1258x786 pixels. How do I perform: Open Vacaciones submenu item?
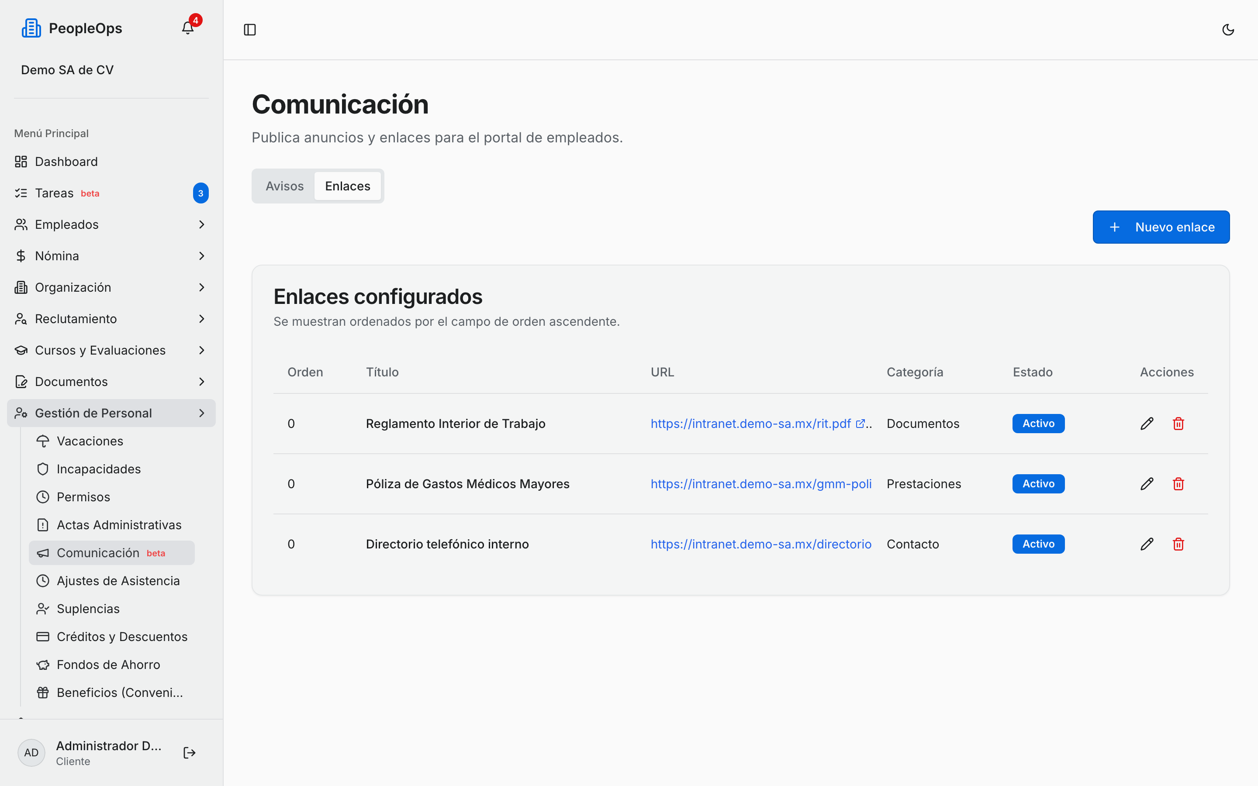112,441
